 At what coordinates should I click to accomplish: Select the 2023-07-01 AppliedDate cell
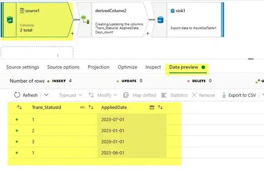pos(132,119)
